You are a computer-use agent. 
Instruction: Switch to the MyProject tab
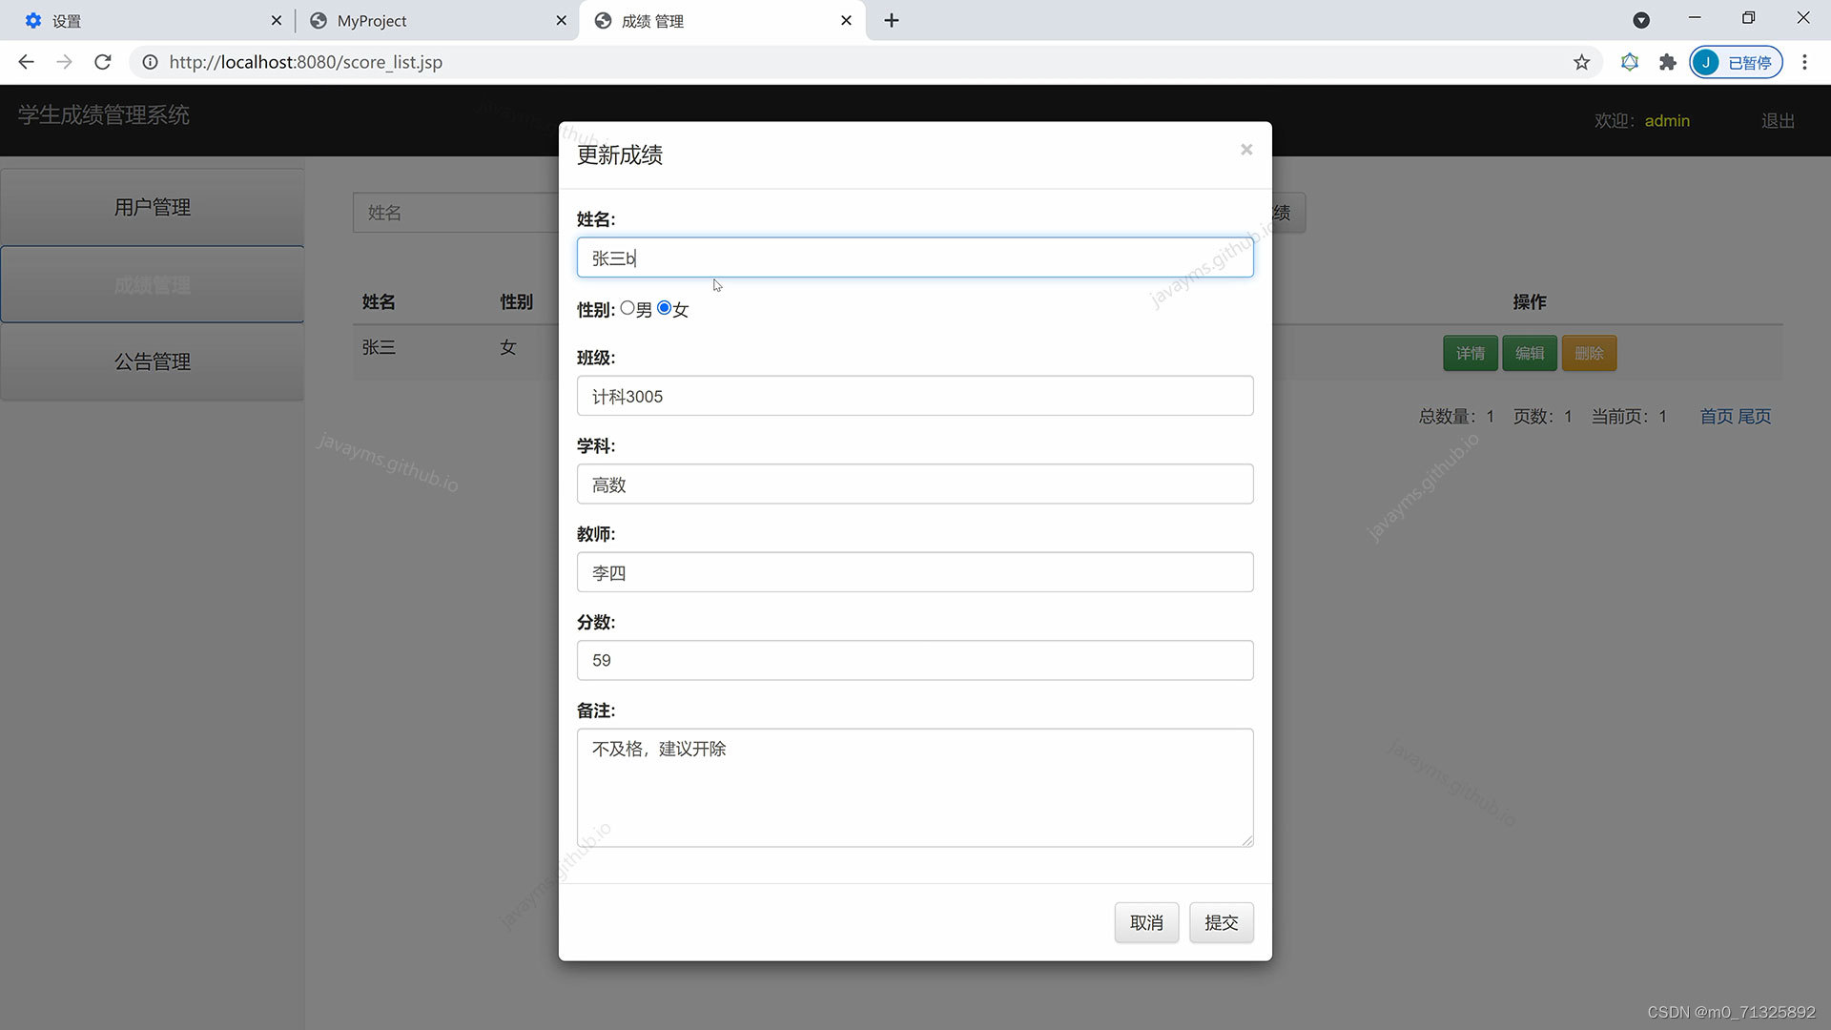point(439,20)
